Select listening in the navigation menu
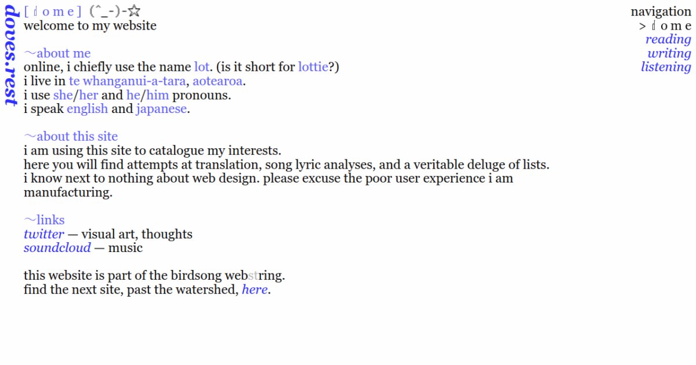The height and width of the screenshot is (365, 696). pos(666,67)
